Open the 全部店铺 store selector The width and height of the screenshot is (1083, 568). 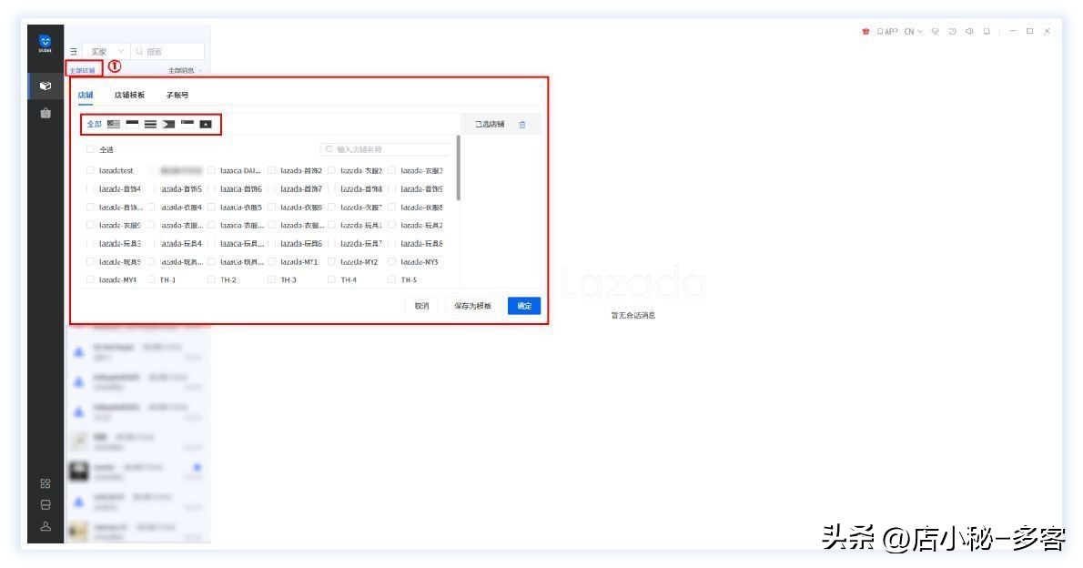pos(83,70)
